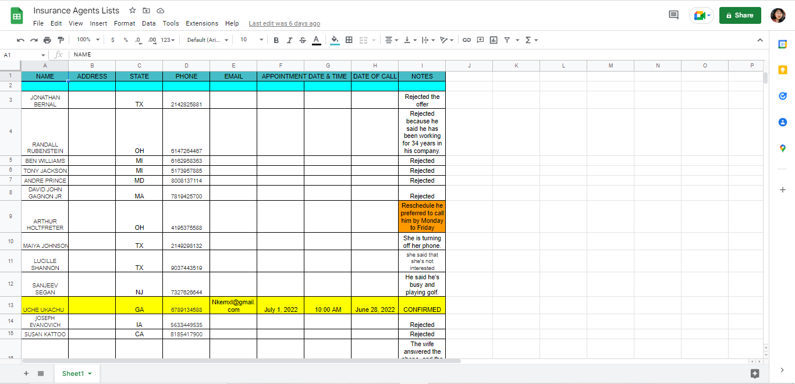The height and width of the screenshot is (384, 795).
Task: Open the more formats 123 dropdown
Action: coord(169,40)
